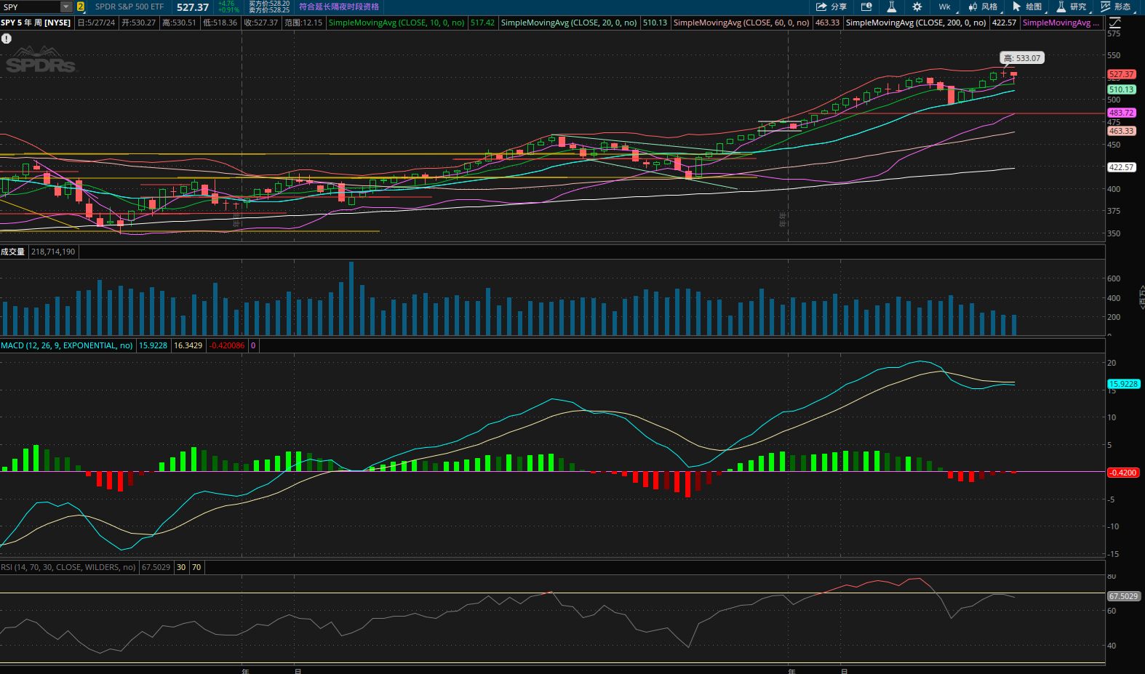
Task: Click SimpleMovingAvg (CLOSE, 20, 0, no) label
Action: (569, 23)
